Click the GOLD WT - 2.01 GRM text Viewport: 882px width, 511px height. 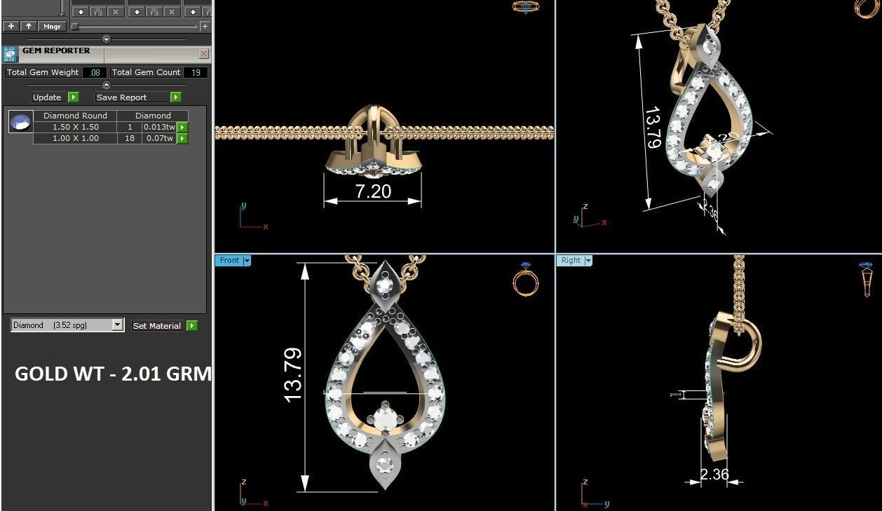point(113,374)
